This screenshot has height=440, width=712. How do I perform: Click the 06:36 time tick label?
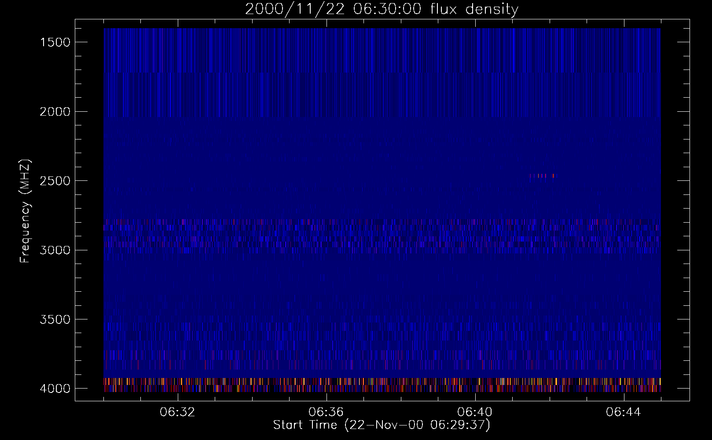coord(327,412)
